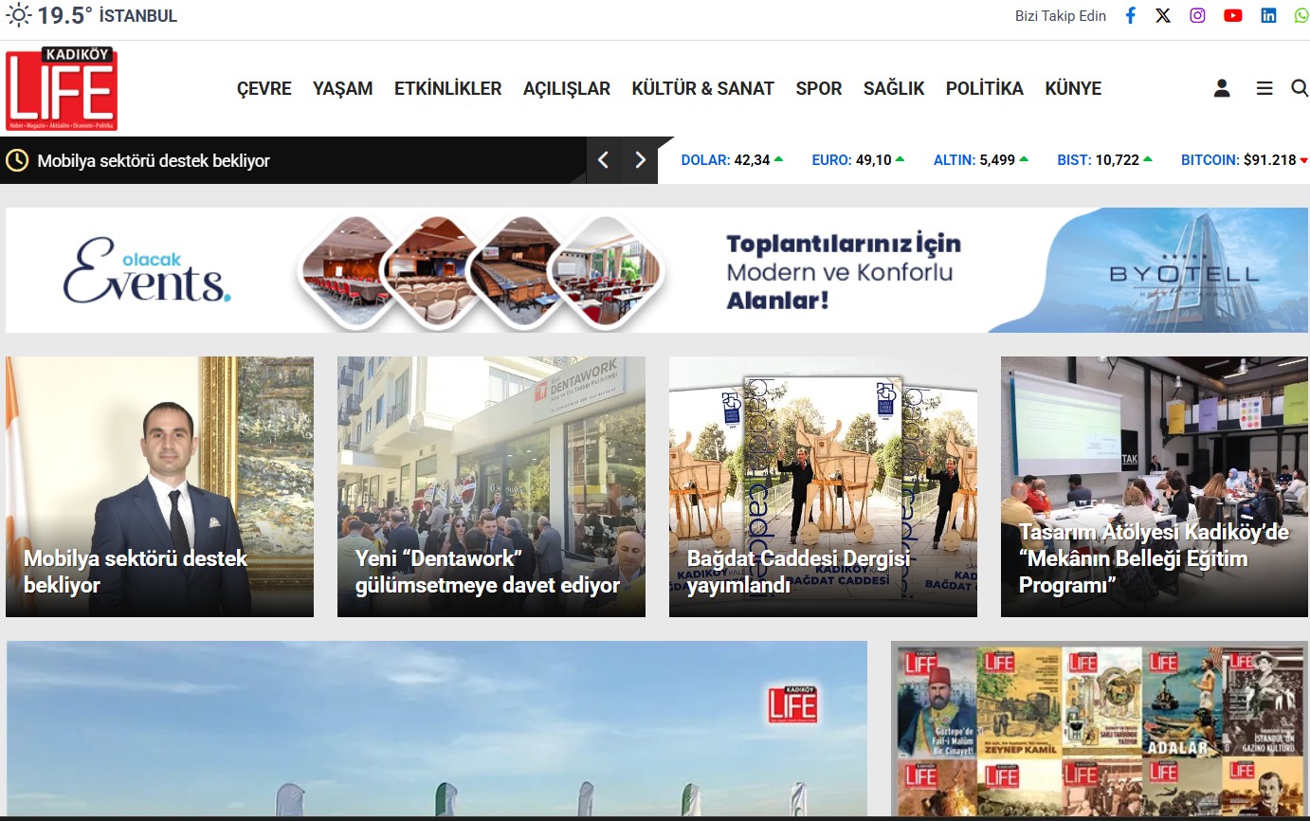This screenshot has height=821, width=1310.
Task: Open the WhatsApp icon in top bar
Action: (1301, 16)
